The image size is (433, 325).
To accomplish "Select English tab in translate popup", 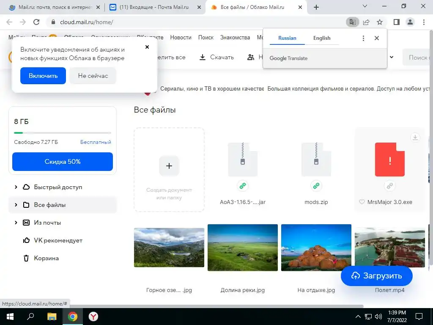I will (x=322, y=38).
